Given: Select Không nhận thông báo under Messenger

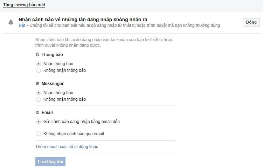Looking at the screenshot, I should (39, 99).
